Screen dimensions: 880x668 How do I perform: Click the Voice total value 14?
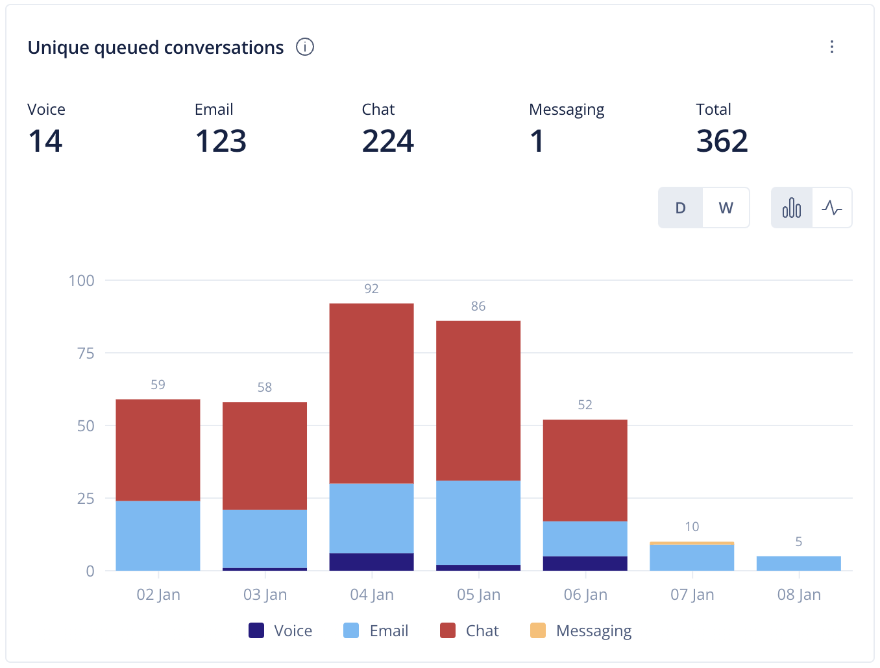45,141
